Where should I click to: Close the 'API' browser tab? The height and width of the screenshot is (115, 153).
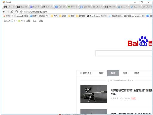pos(114,7)
